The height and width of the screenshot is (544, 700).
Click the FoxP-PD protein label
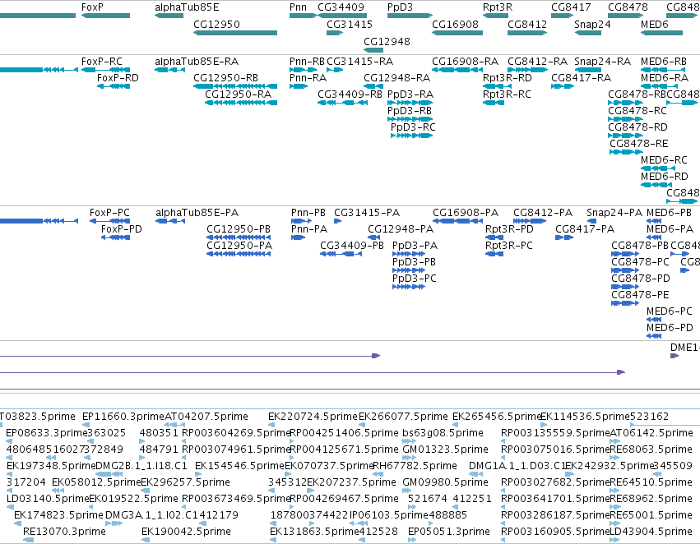(121, 228)
